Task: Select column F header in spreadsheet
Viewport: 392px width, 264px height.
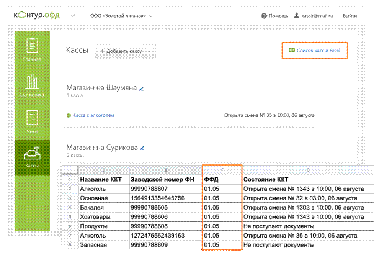Action: point(222,170)
